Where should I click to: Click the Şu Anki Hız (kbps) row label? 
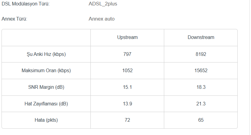46,54
